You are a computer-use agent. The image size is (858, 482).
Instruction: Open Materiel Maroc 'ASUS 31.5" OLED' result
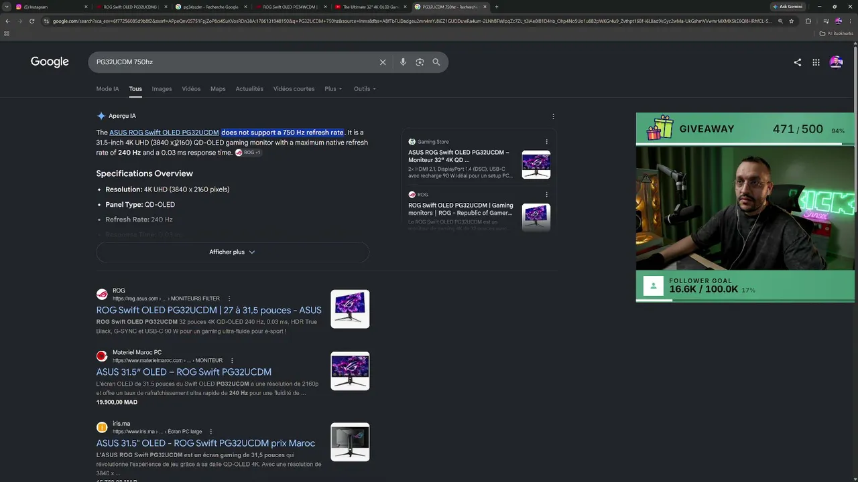coord(184,372)
